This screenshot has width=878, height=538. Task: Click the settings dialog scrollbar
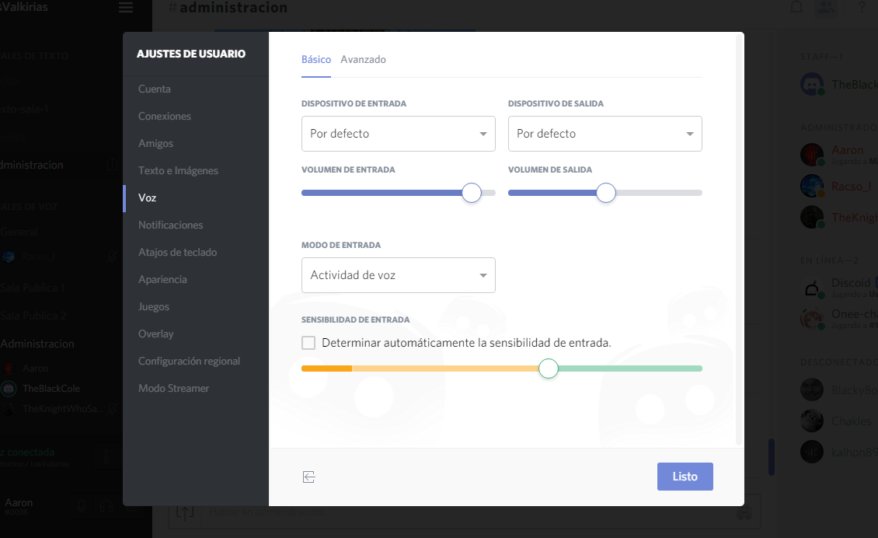coord(739,241)
